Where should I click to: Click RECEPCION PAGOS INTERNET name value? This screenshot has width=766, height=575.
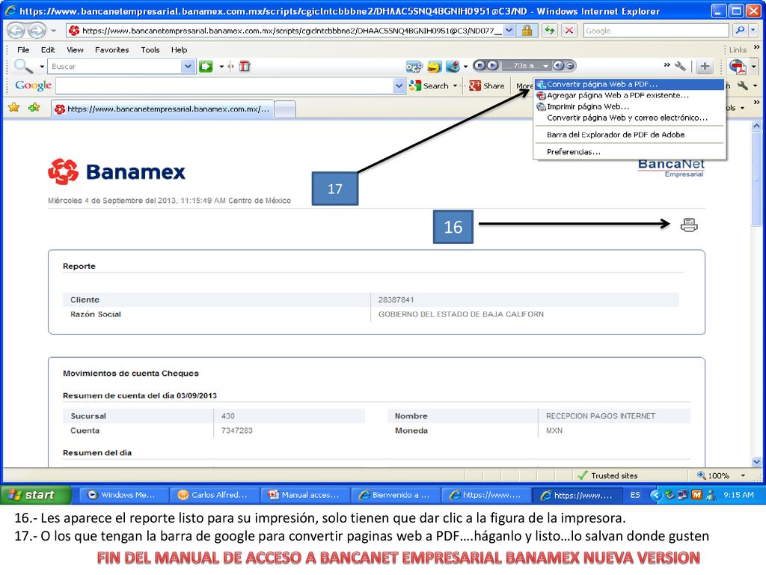[601, 416]
